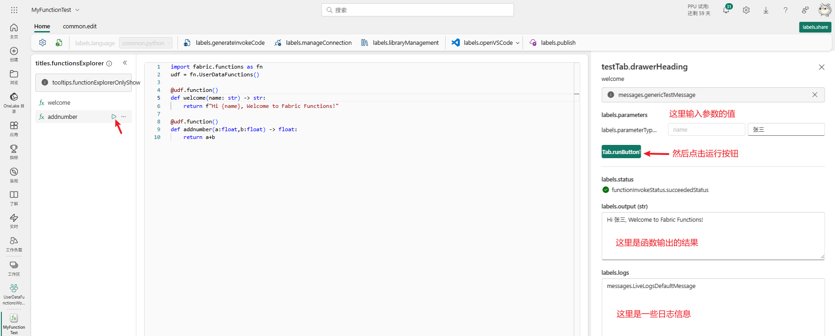This screenshot has height=336, width=835.
Task: Click labels.manageConnection toolbar button
Action: (x=313, y=43)
